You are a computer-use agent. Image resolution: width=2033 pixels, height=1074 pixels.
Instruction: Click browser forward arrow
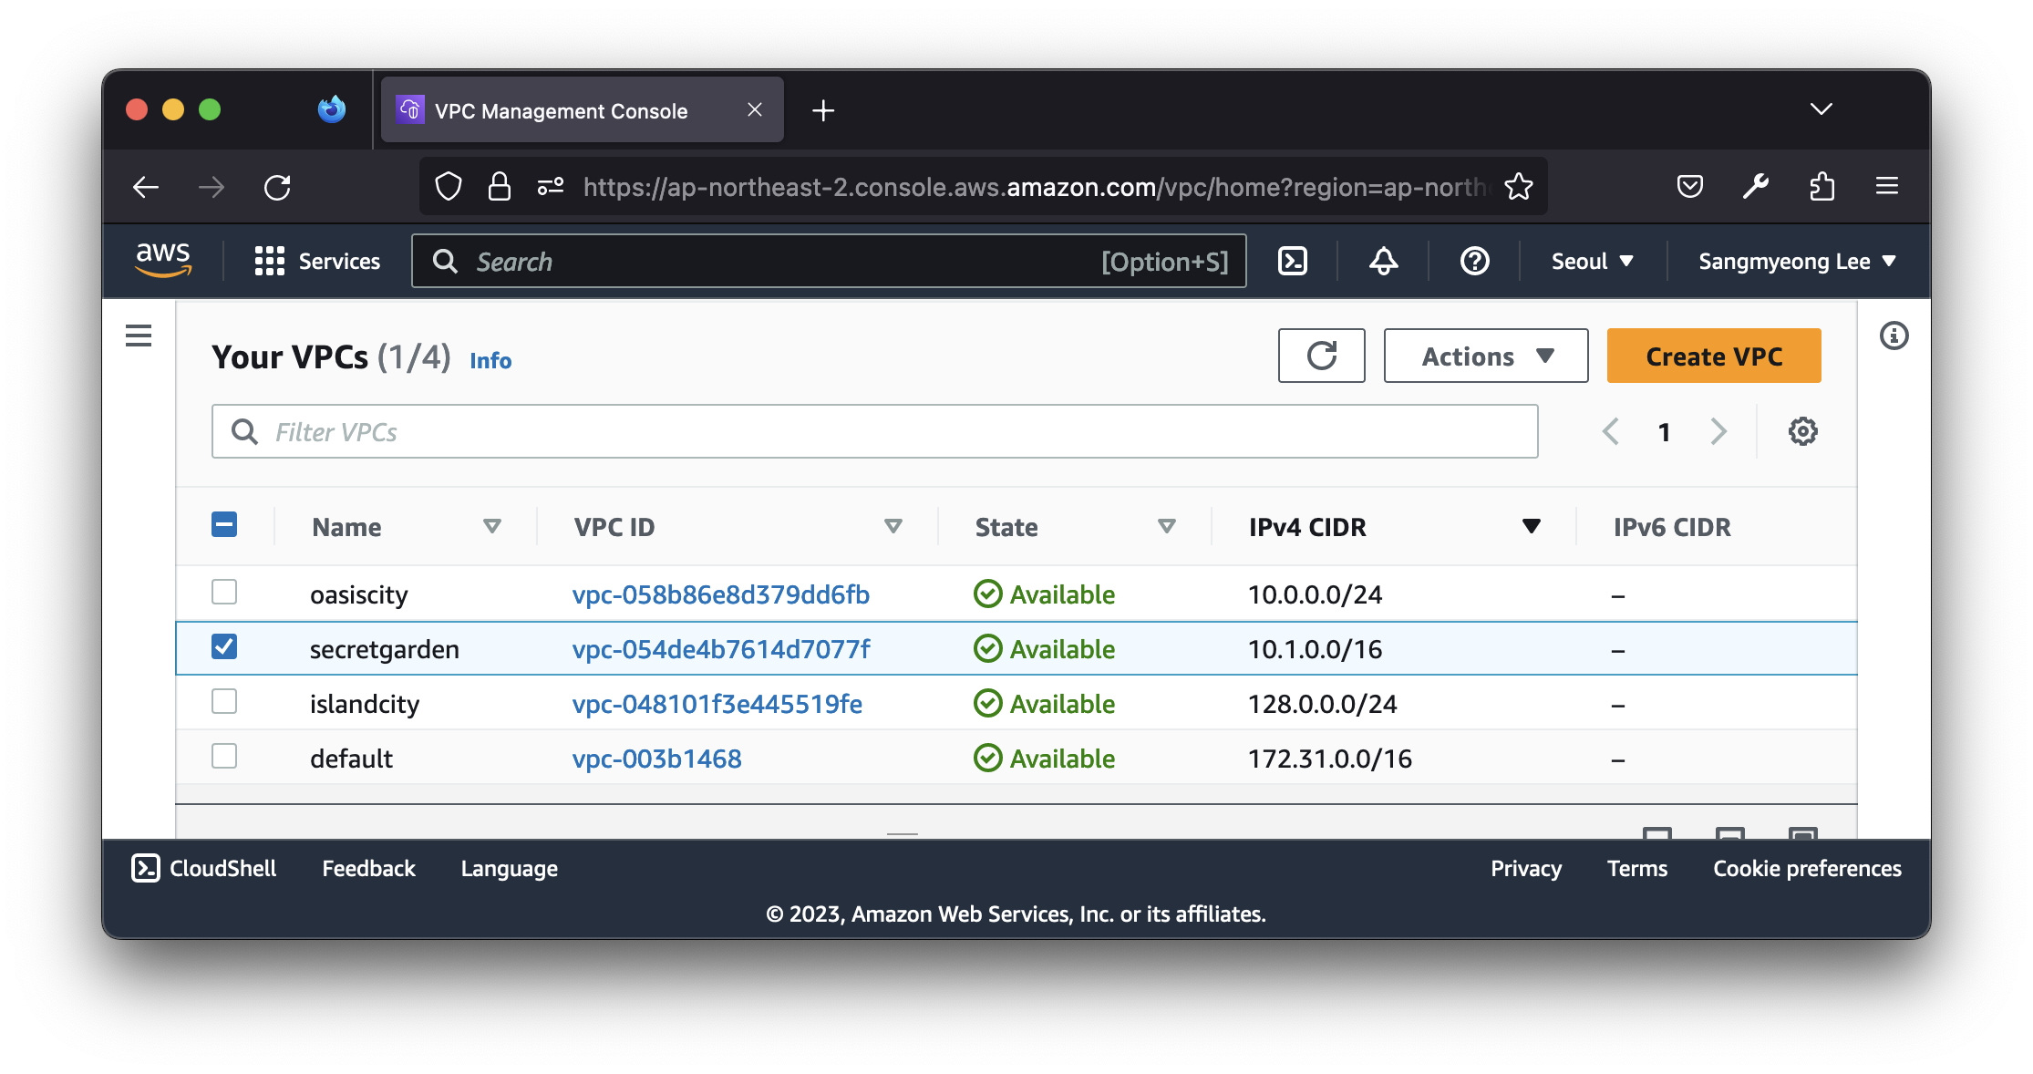pos(212,187)
